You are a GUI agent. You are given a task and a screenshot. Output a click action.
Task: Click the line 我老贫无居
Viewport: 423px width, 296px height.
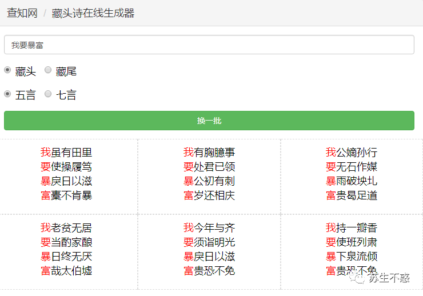pyautogui.click(x=66, y=228)
